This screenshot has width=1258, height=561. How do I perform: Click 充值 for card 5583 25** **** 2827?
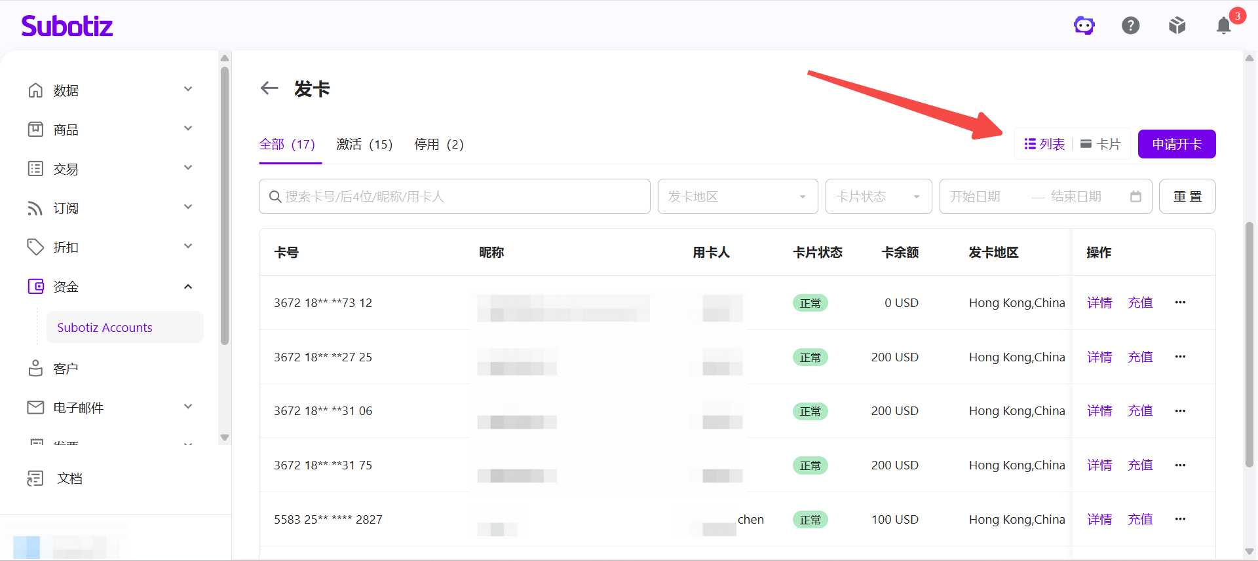(1140, 519)
